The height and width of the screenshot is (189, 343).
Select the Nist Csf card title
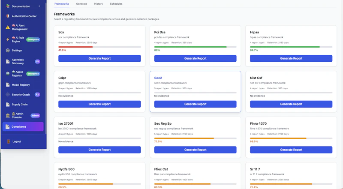[256, 78]
